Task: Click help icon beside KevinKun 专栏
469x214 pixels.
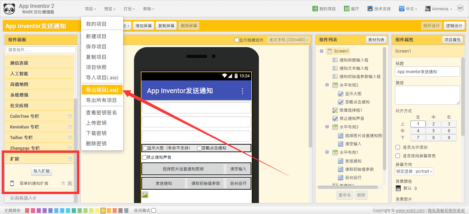Action: tap(70, 127)
